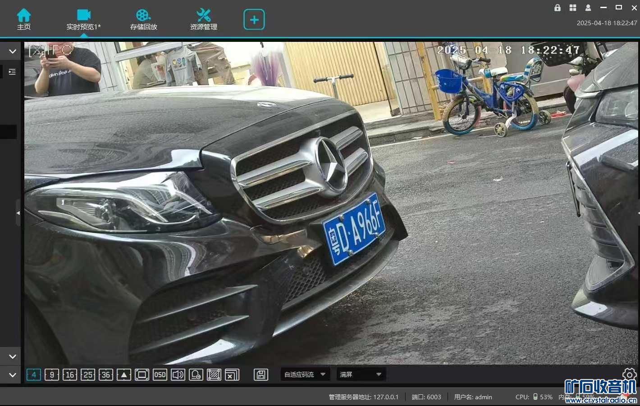Image resolution: width=640 pixels, height=406 pixels.
Task: Select the 4-window split layout
Action: pos(34,374)
